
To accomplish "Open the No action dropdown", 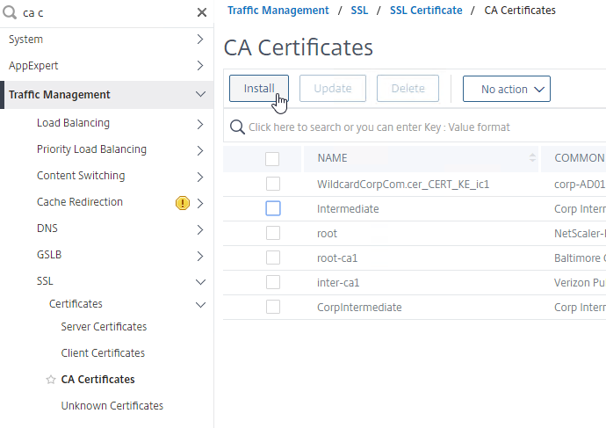I will point(506,89).
